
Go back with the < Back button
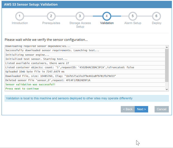click(x=128, y=109)
